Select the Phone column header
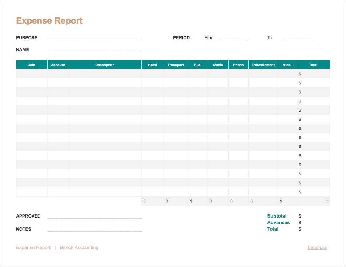346x267 pixels. coord(238,65)
